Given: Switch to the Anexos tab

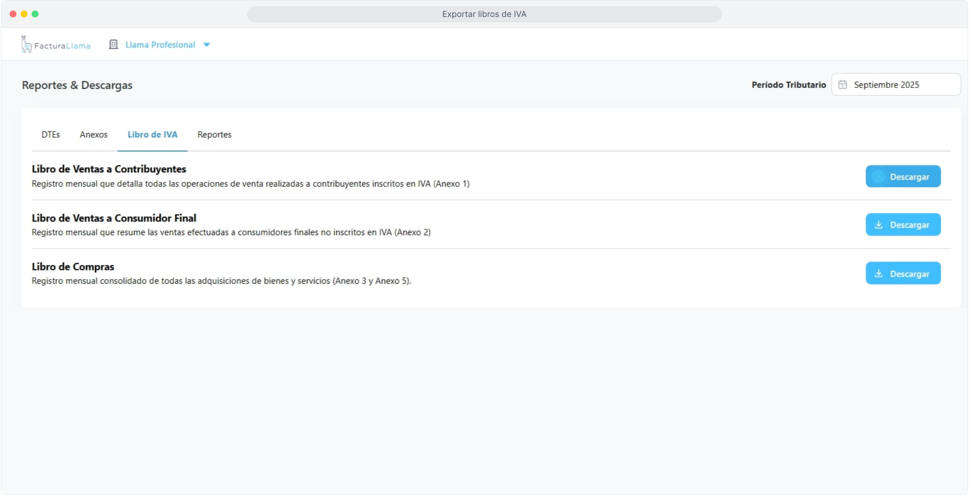Looking at the screenshot, I should point(94,134).
